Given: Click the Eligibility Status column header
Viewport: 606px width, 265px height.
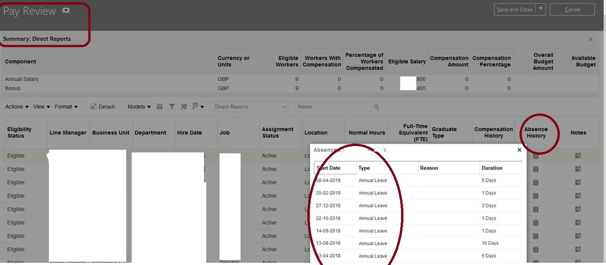Looking at the screenshot, I should pyautogui.click(x=26, y=133).
